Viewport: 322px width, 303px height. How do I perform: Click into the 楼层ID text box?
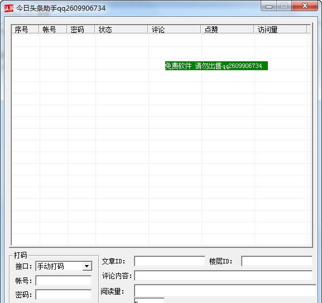pyautogui.click(x=277, y=261)
